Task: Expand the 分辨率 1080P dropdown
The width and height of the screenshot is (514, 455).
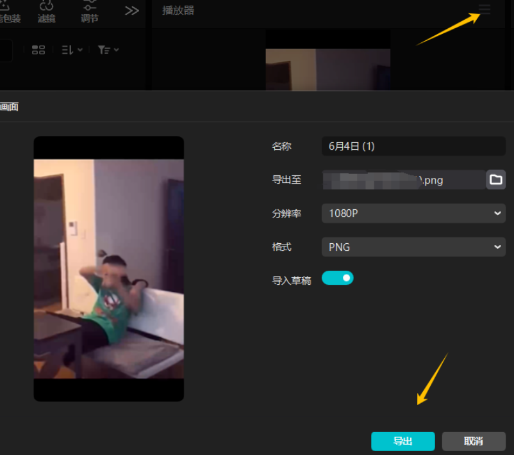Action: 413,213
